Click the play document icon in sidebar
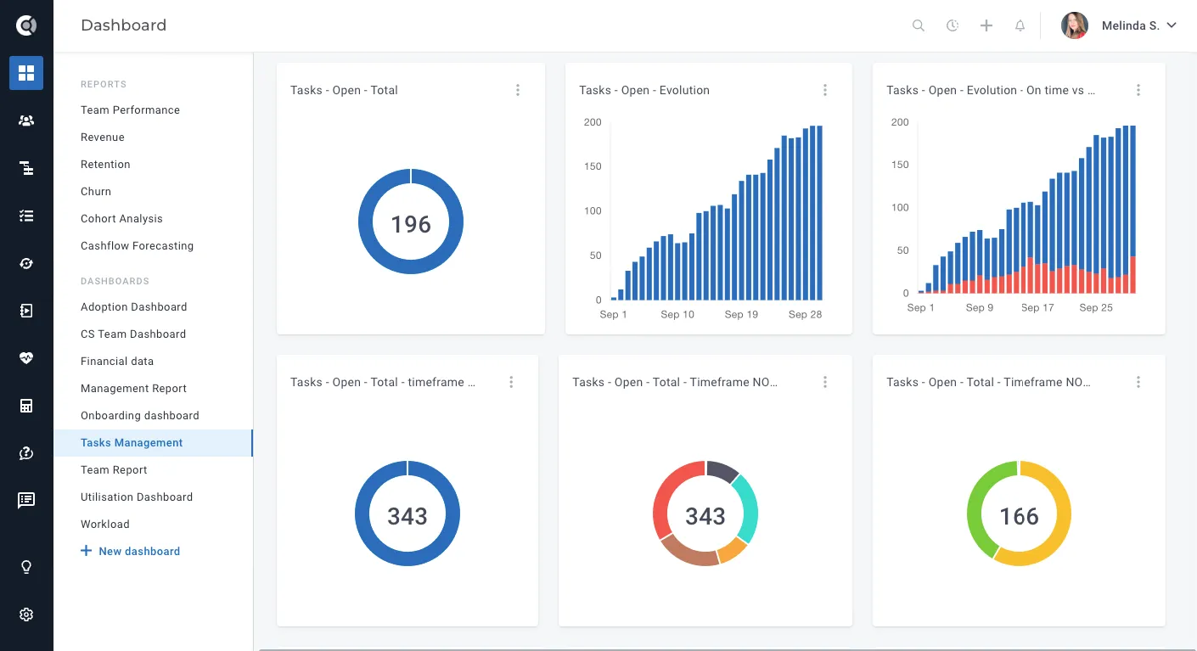Image resolution: width=1197 pixels, height=651 pixels. coord(26,311)
